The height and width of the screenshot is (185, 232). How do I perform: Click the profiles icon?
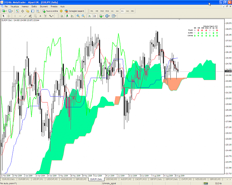point(10,11)
